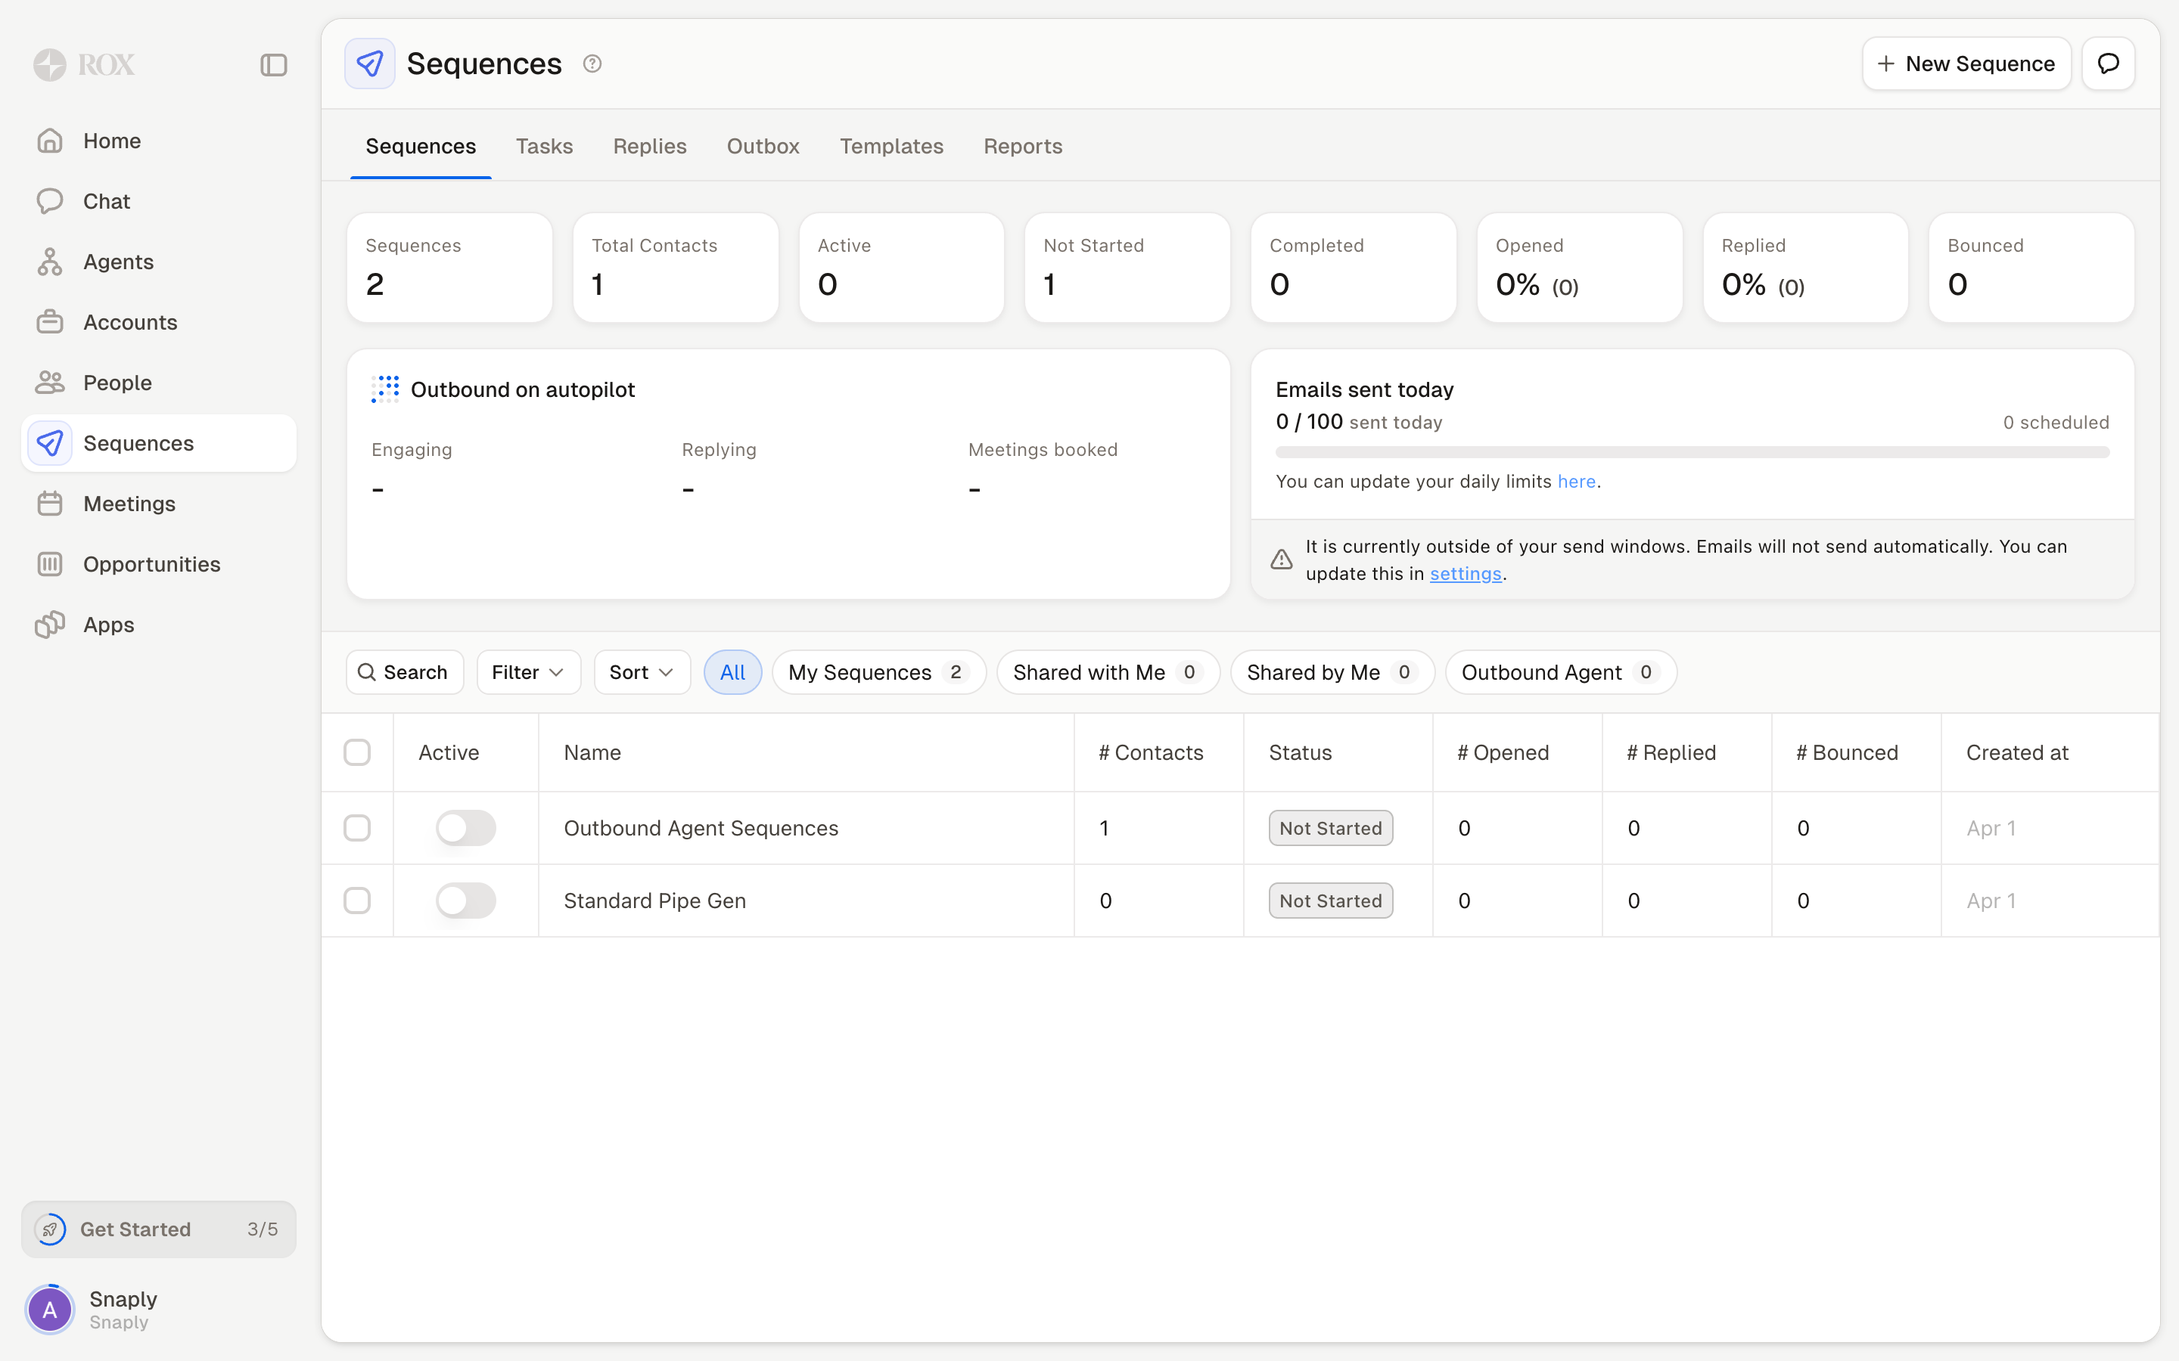Open the Filter dropdown
Viewport: 2179px width, 1361px height.
pyautogui.click(x=529, y=672)
